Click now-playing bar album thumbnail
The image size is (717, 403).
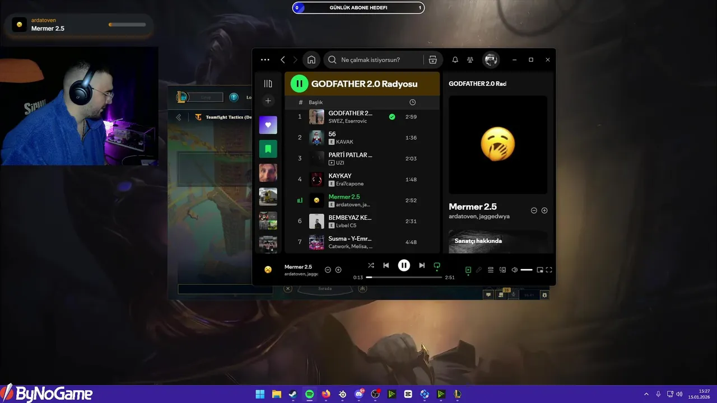[268, 270]
